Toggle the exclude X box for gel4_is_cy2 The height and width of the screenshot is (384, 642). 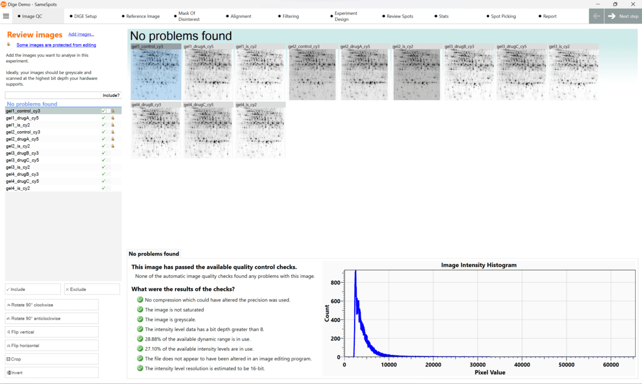[109, 189]
